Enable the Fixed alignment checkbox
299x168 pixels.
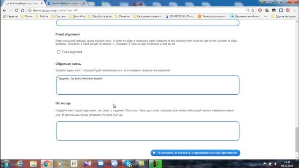(58, 52)
